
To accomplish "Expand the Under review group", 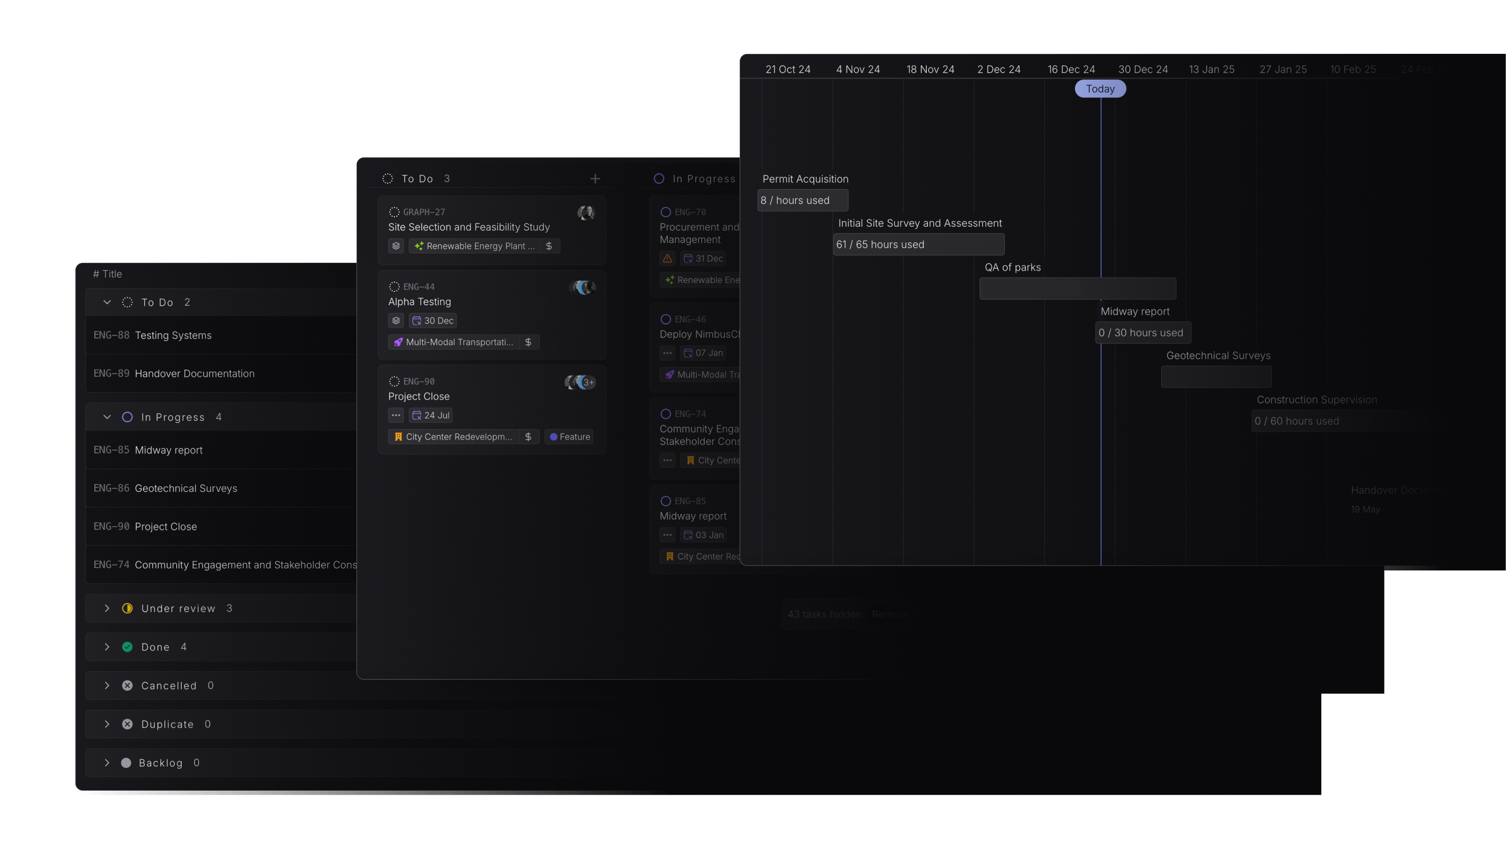I will [x=107, y=608].
